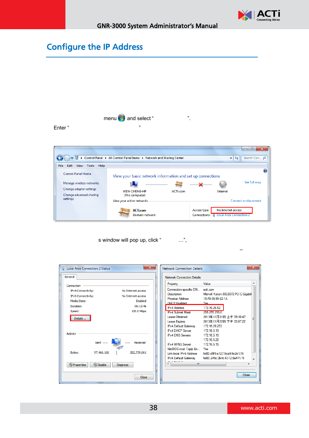This screenshot has width=309, height=438.
Task: Open the Tools menu
Action: (91, 166)
